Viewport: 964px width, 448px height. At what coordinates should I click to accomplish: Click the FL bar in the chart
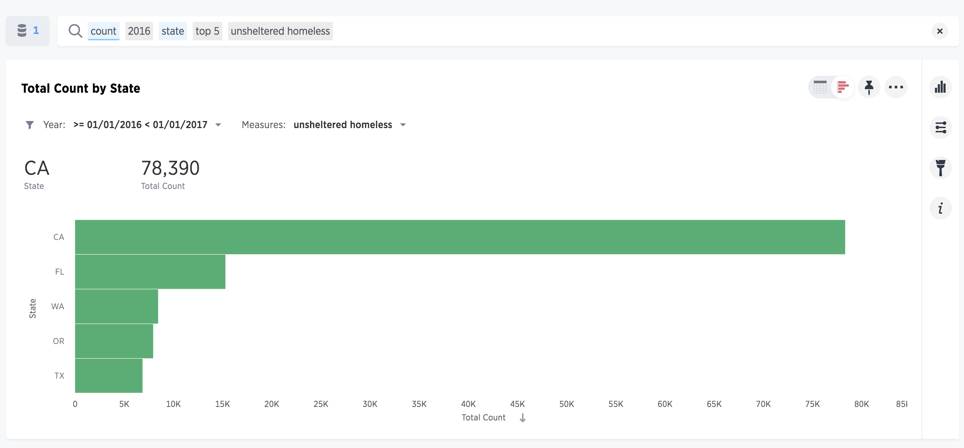[150, 272]
